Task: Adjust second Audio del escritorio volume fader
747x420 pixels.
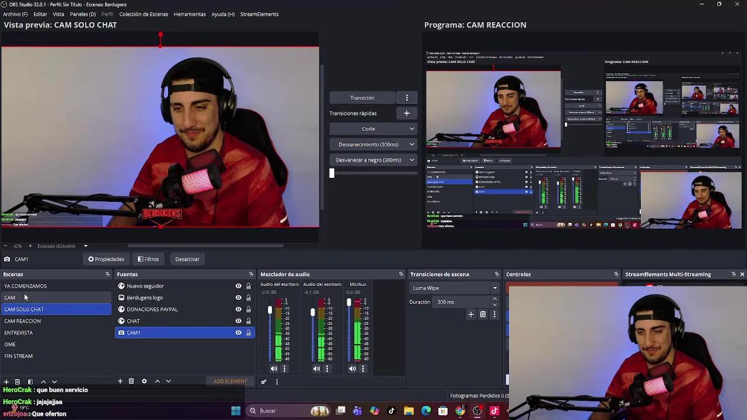Action: [312, 313]
